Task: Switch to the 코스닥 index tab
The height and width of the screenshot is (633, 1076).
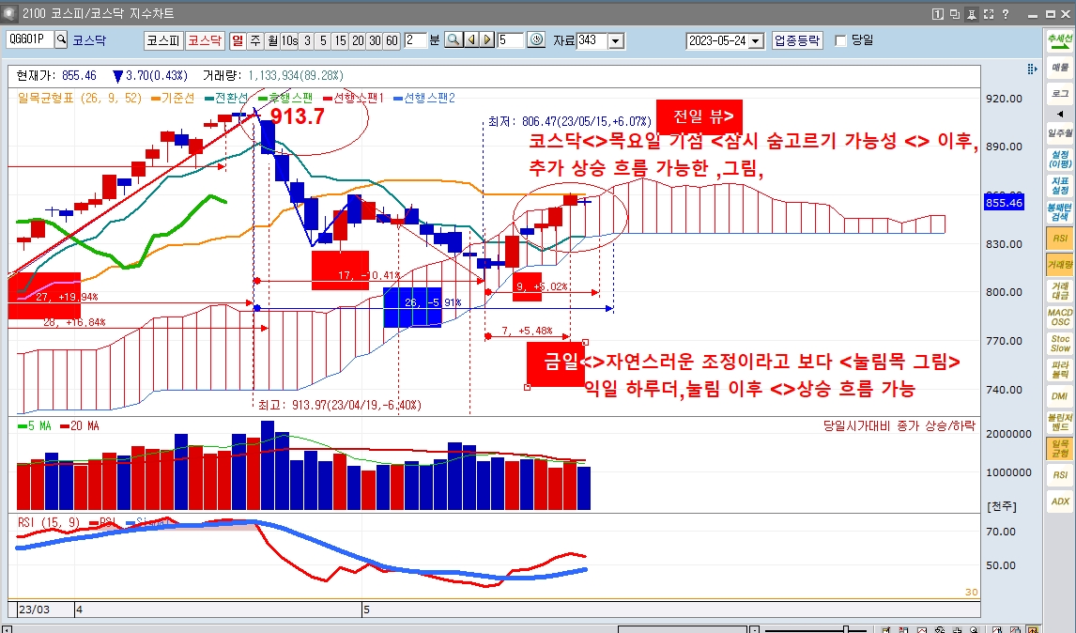Action: coord(205,40)
